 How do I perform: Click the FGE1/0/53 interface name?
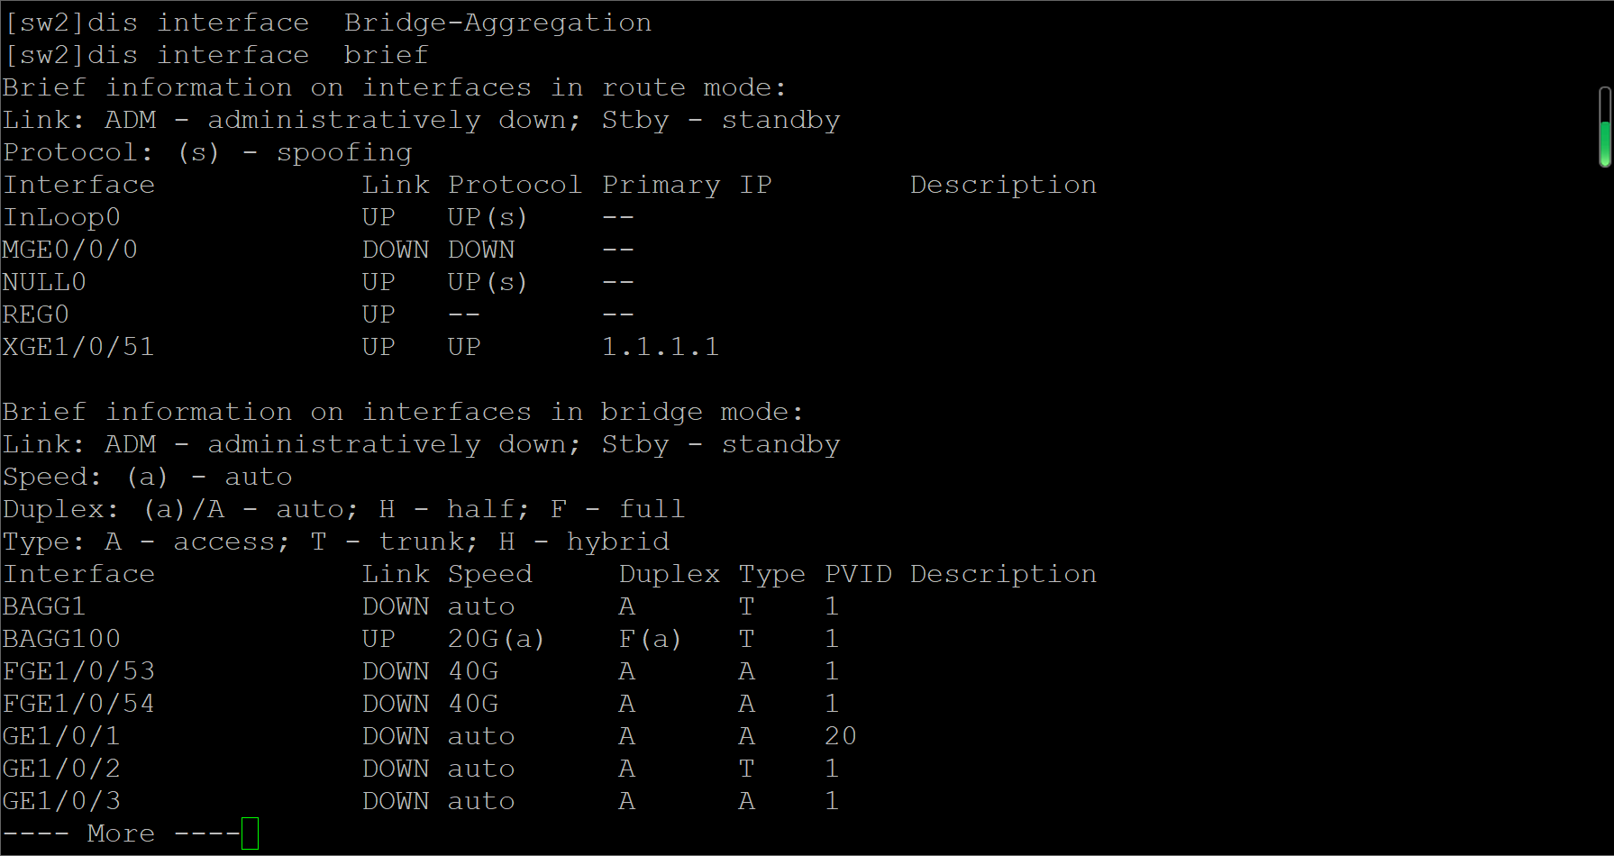pyautogui.click(x=78, y=671)
